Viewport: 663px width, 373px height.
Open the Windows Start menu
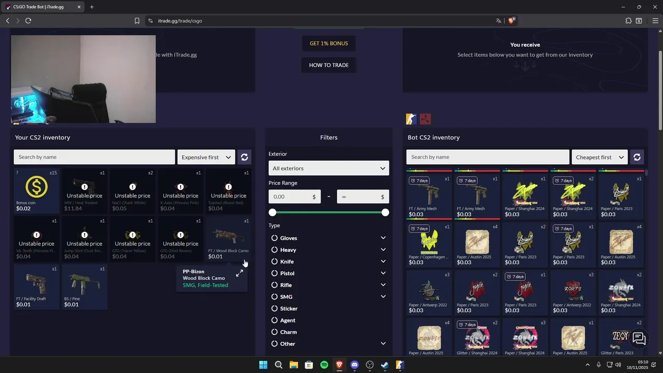pos(263,365)
